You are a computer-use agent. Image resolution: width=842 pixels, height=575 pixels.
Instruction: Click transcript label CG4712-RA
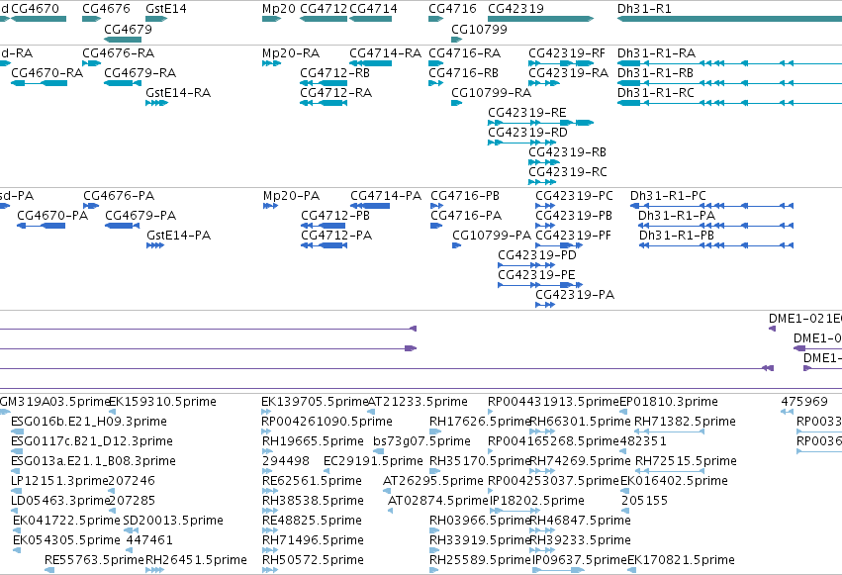coord(335,92)
